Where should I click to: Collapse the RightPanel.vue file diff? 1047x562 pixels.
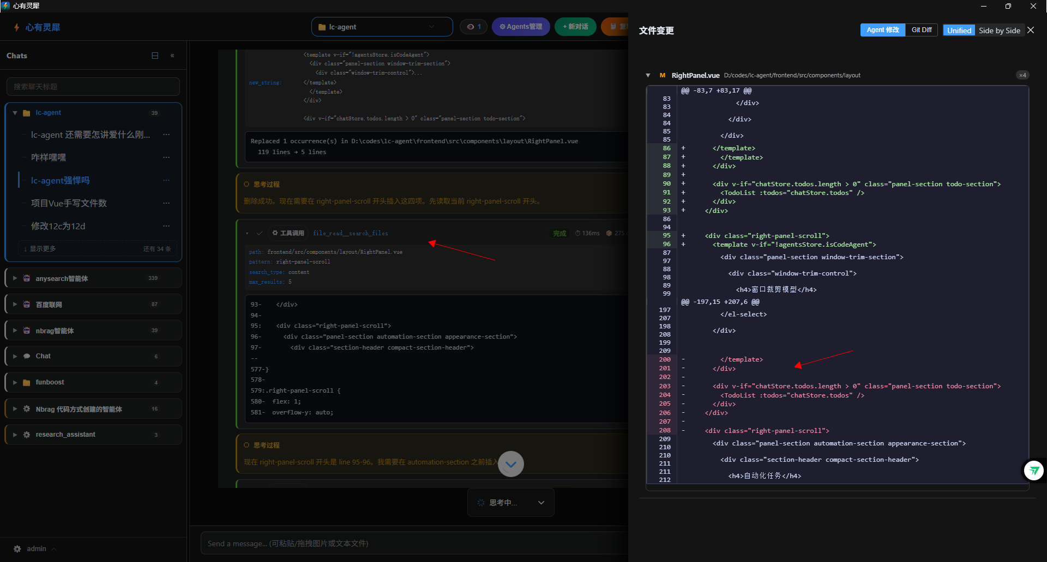click(x=648, y=75)
